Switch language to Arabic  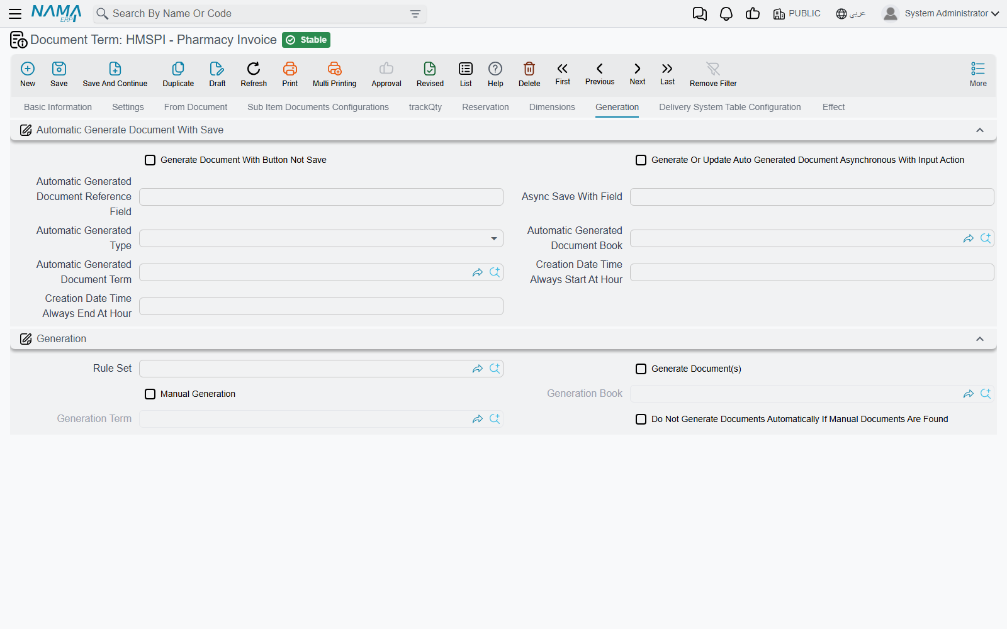click(x=851, y=14)
